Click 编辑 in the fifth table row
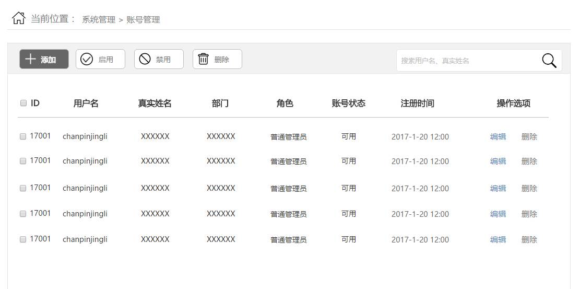 pos(498,239)
